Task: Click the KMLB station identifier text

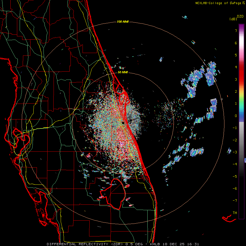Action: (x=155, y=244)
